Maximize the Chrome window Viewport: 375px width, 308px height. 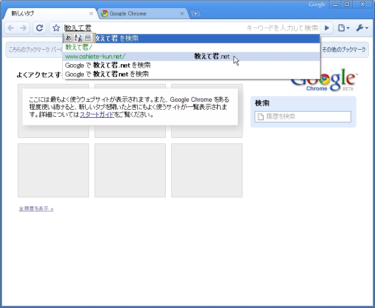point(347,4)
